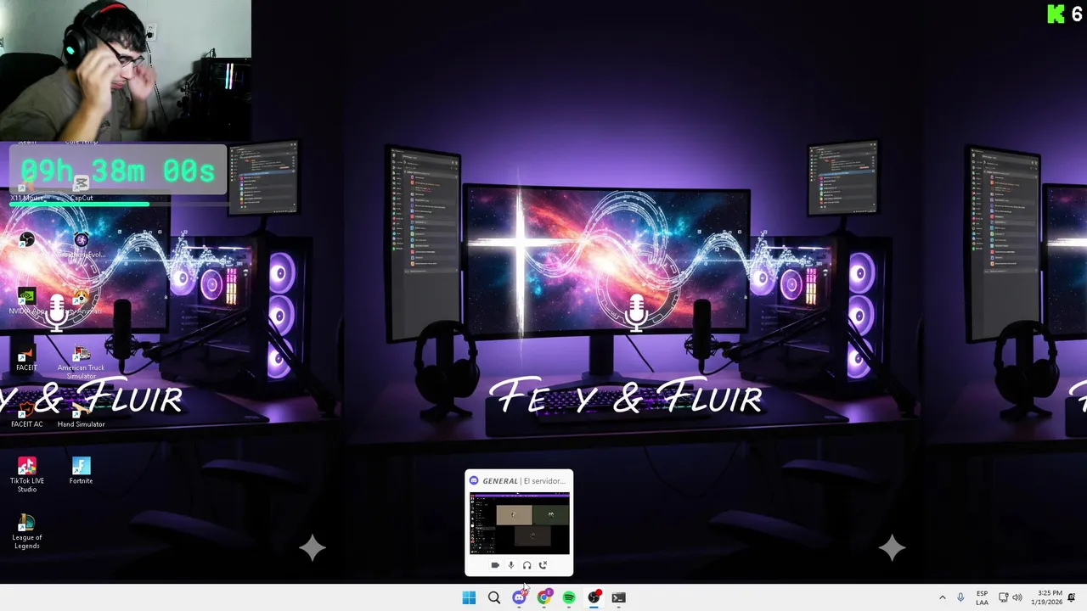Disconnect the call in the Discord preview

543,565
